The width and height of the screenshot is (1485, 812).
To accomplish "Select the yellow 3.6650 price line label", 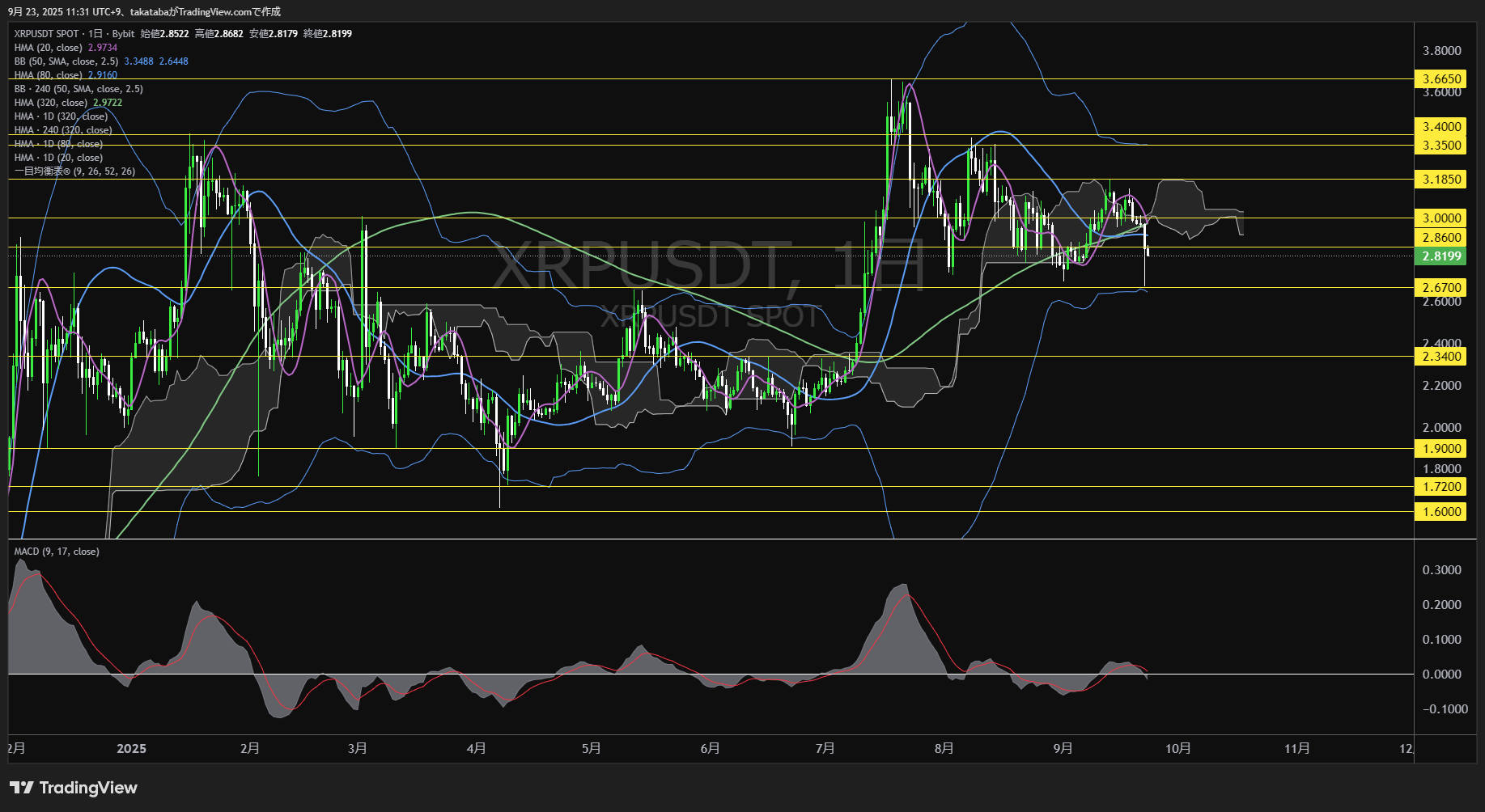I will click(x=1442, y=79).
